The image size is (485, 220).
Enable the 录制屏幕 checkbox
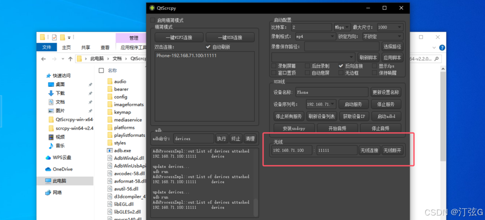click(274, 66)
